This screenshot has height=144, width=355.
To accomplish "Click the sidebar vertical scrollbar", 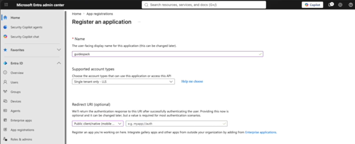I will click(x=66, y=77).
